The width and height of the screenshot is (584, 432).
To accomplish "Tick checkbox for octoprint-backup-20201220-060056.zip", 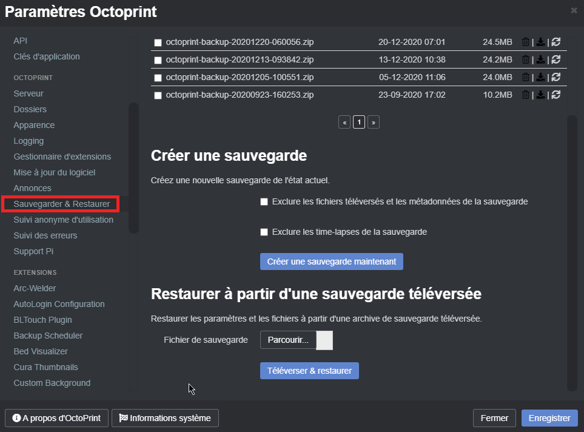I will [158, 42].
